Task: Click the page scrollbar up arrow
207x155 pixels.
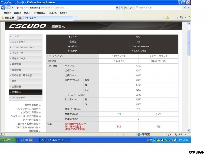Action: coord(189,23)
